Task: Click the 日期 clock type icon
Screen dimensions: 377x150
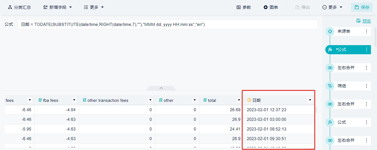Action: 249,100
